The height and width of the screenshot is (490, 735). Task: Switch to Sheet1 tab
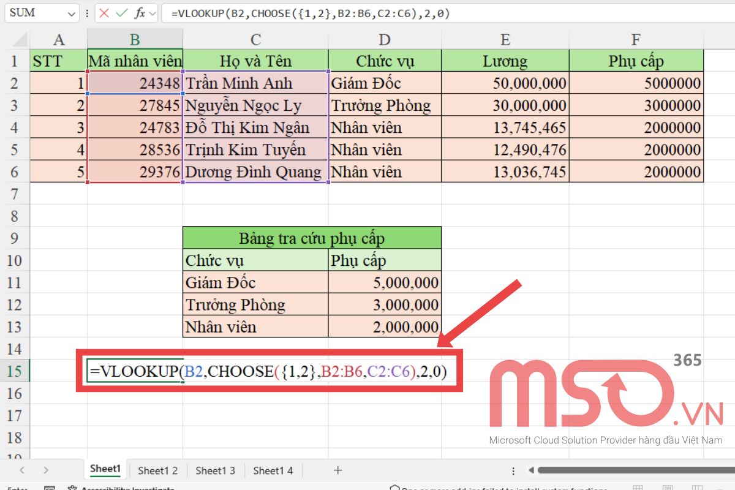tap(105, 470)
